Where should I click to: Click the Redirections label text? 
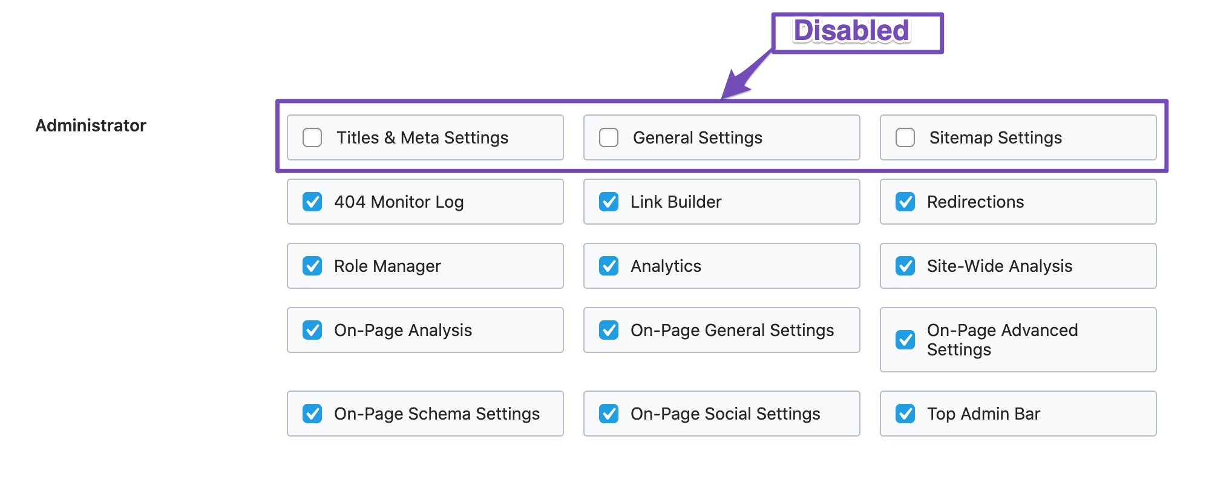975,202
